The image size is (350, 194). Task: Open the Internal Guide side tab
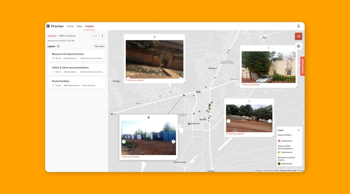(302, 66)
